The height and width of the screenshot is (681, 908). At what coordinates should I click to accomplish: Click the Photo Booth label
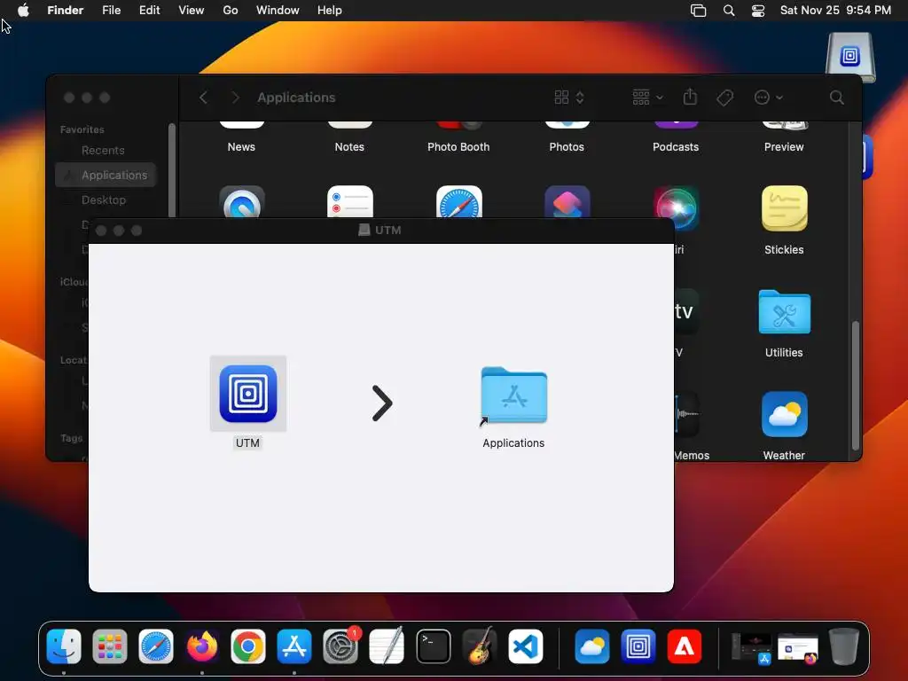tap(458, 147)
